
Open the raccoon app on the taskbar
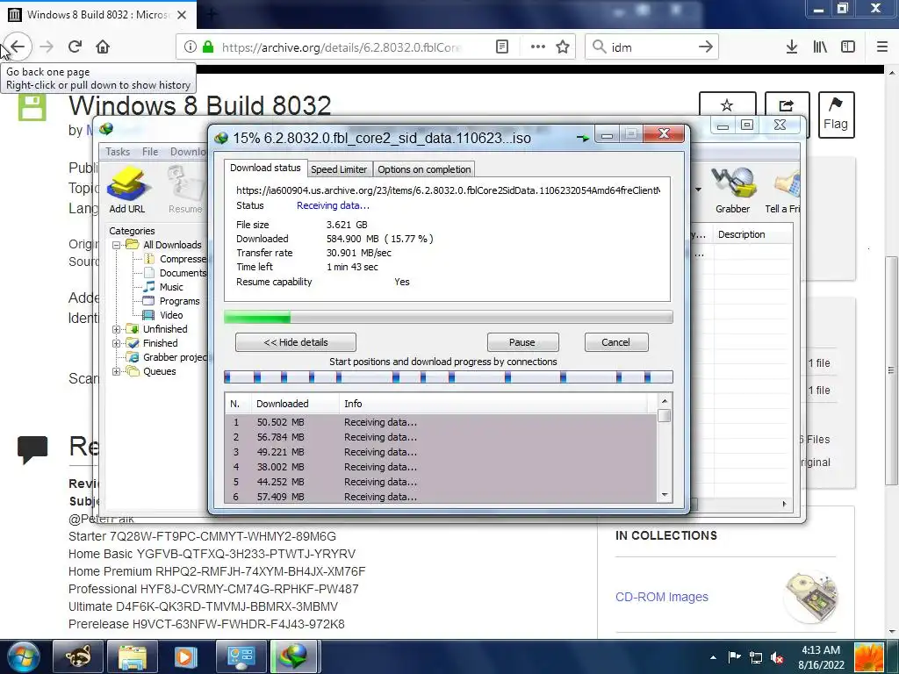tap(78, 656)
